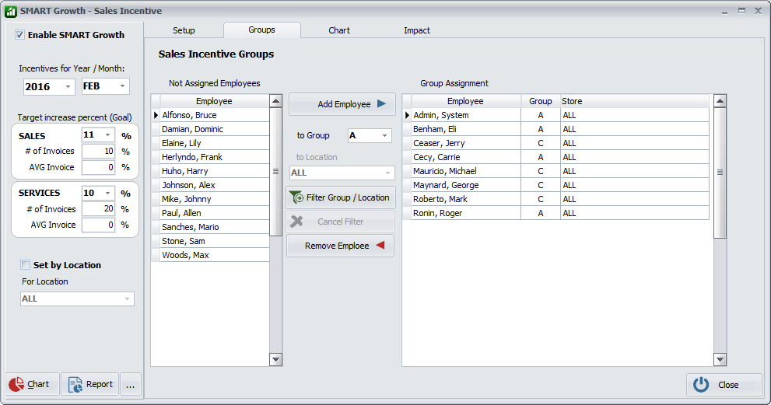Viewport: 771px width, 405px height.
Task: Switch to the Chart tab
Action: 339,30
